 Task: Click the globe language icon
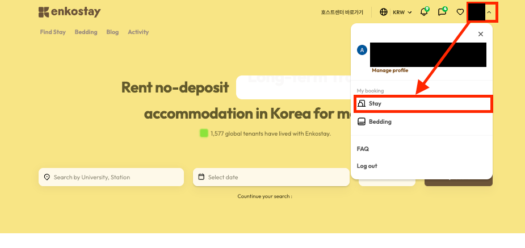384,12
